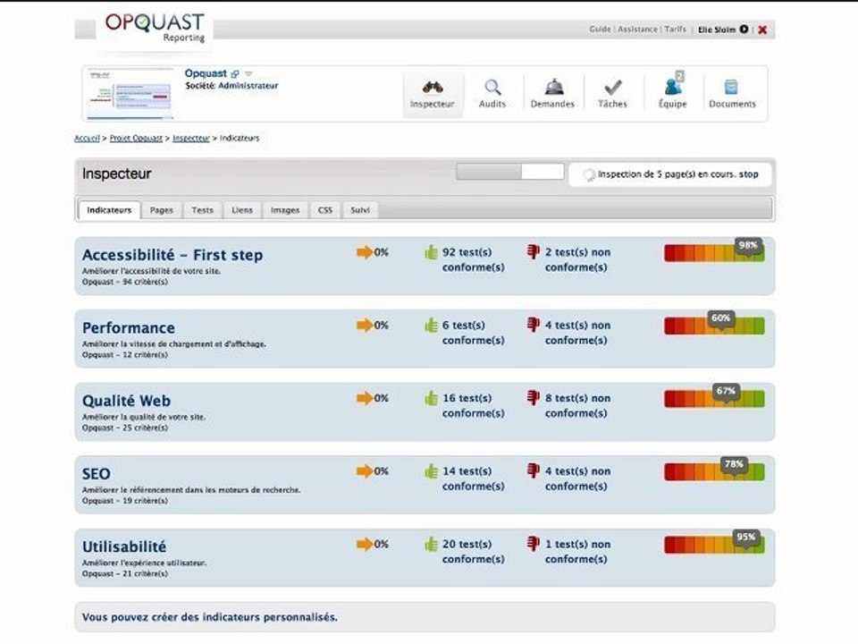Open the Opquast project name link
This screenshot has width=858, height=644.
pyautogui.click(x=206, y=73)
